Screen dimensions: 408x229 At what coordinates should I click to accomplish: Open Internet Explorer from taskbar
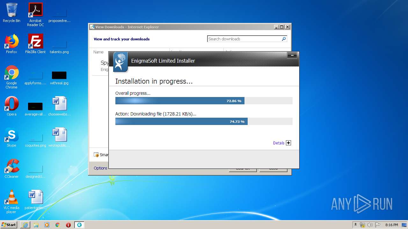click(x=25, y=225)
